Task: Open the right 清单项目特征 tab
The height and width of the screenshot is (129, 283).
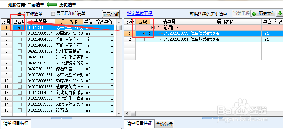Action: 139,124
